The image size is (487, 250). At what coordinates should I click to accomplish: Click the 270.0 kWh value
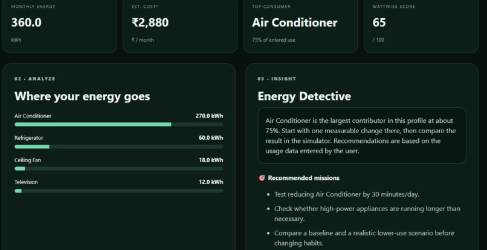coord(209,116)
